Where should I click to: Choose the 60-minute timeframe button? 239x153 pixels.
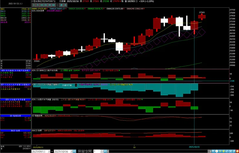point(54,5)
